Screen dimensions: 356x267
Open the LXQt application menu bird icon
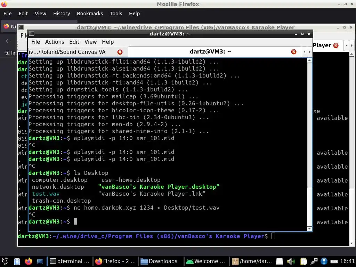point(5,261)
